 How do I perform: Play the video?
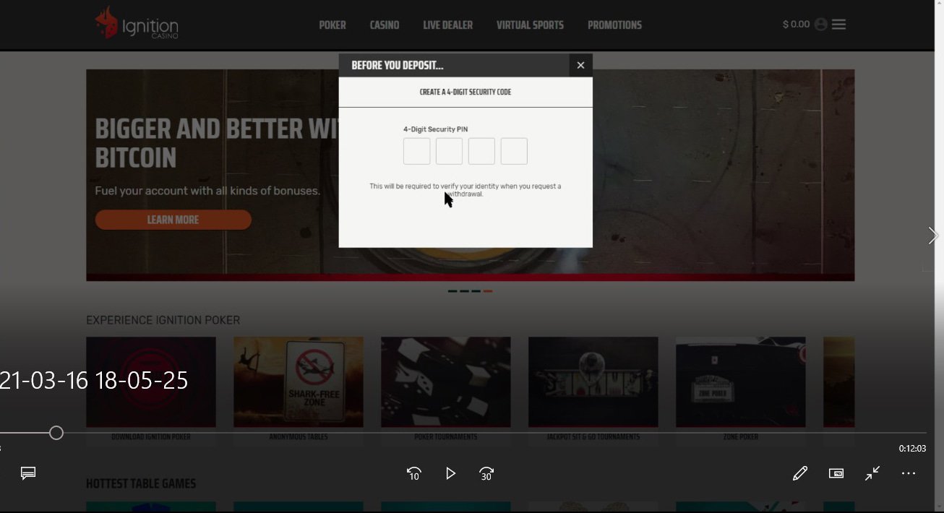coord(450,473)
